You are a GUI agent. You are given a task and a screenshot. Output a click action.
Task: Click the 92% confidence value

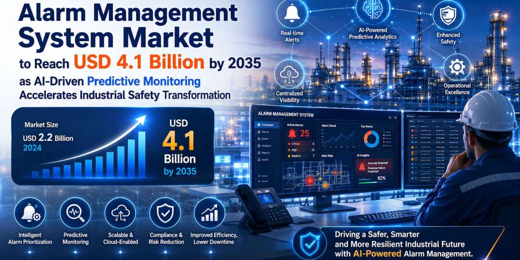(381, 178)
